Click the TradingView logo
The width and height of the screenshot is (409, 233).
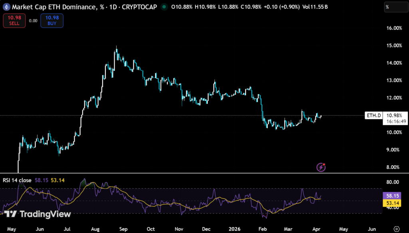tap(38, 214)
